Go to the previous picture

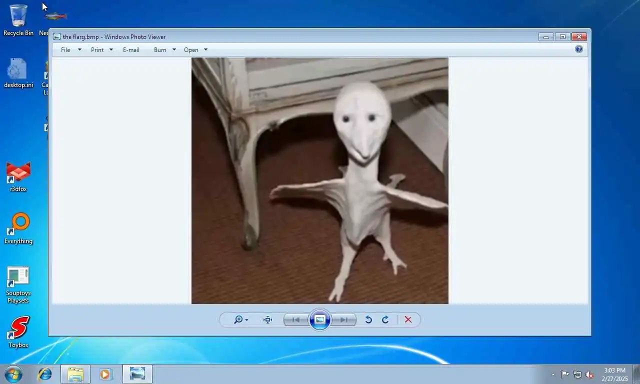pyautogui.click(x=296, y=319)
